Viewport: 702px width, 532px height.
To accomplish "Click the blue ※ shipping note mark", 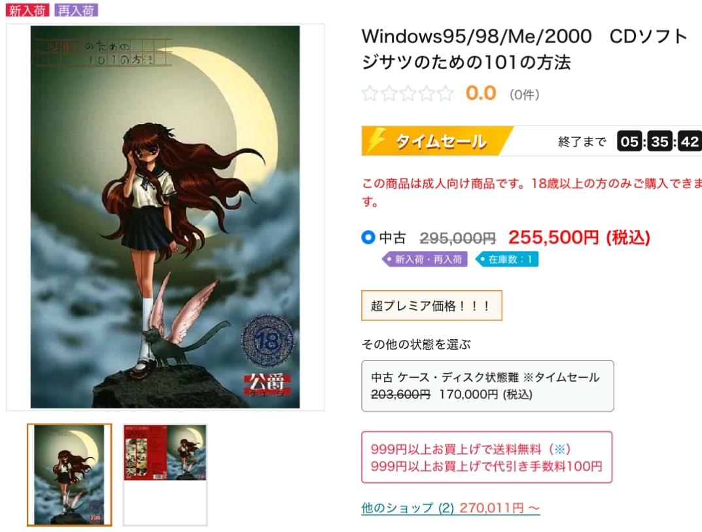I will [x=559, y=449].
